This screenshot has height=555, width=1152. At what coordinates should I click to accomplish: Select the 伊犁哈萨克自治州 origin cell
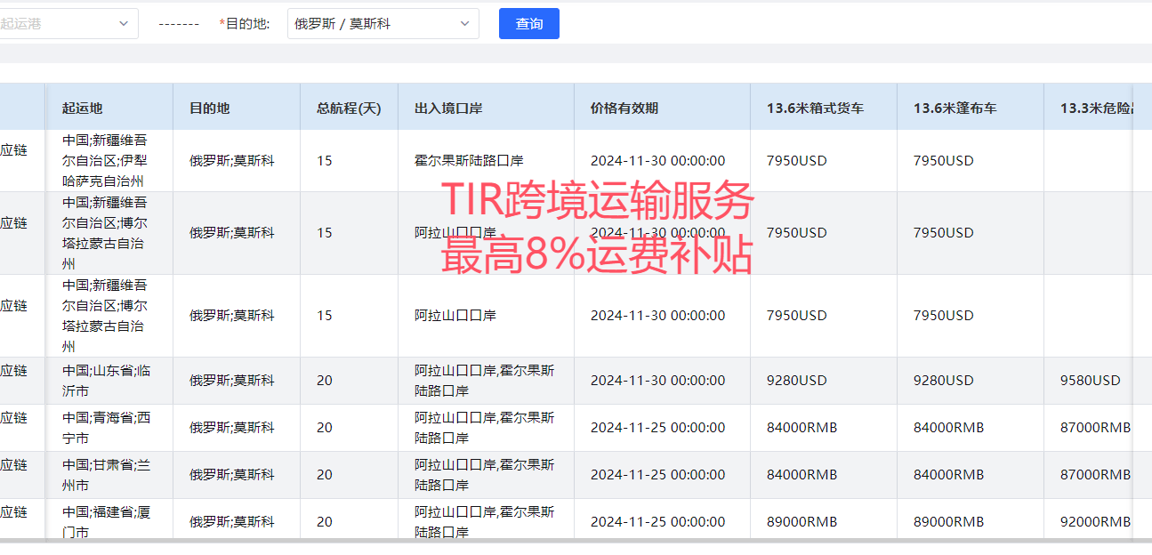click(x=105, y=161)
